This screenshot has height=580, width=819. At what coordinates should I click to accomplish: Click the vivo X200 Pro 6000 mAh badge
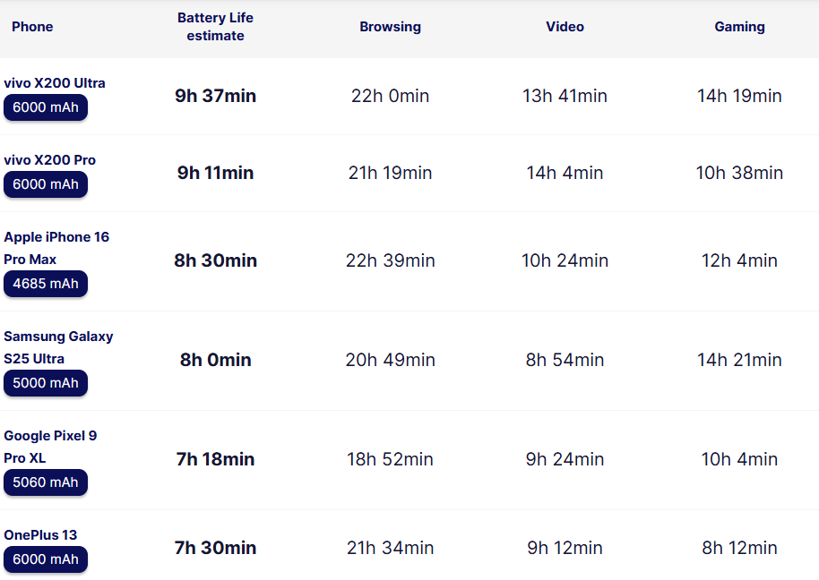(x=46, y=184)
